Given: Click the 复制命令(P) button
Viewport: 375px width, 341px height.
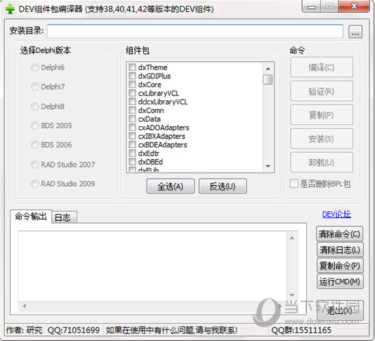Looking at the screenshot, I should [340, 265].
